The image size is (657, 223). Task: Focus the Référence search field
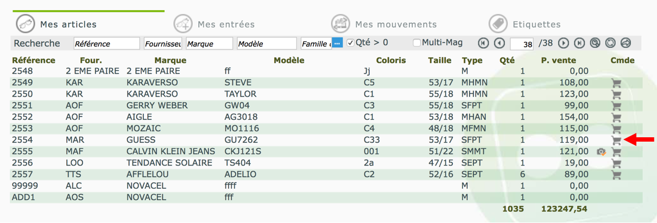pos(107,43)
